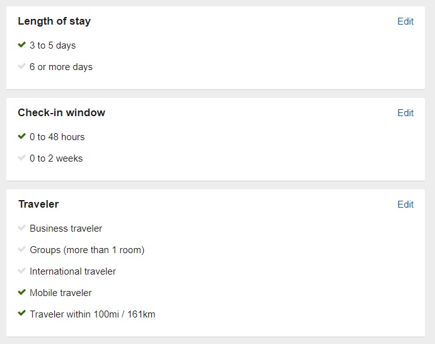Image resolution: width=435 pixels, height=344 pixels.
Task: Click the Mobile traveler option text
Action: [x=61, y=293]
